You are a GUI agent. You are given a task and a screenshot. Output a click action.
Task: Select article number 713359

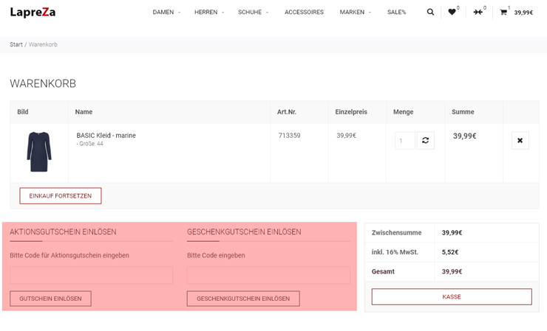(289, 136)
